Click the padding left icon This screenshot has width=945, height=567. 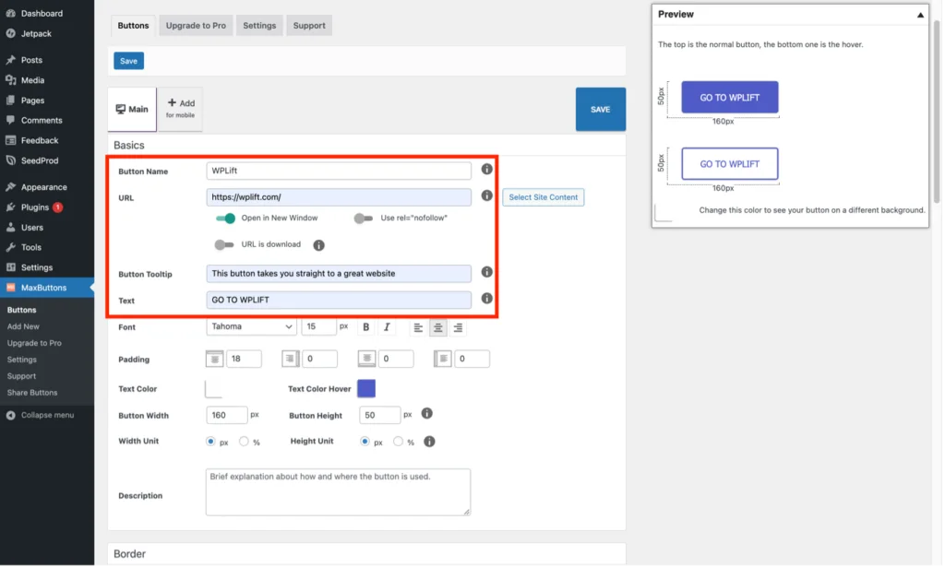tap(442, 360)
